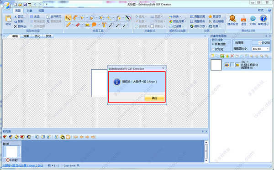274x170 pixels.
Task: Toggle Obj-1 eye visibility icon
Action: [227, 65]
